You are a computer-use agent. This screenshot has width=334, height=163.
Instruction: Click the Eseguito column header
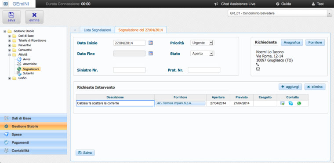point(265,97)
